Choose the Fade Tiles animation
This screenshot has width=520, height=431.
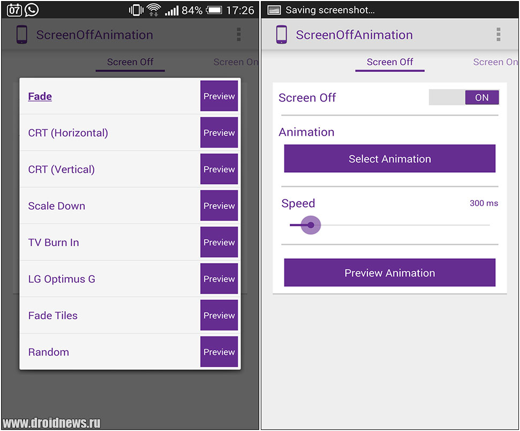pyautogui.click(x=109, y=315)
